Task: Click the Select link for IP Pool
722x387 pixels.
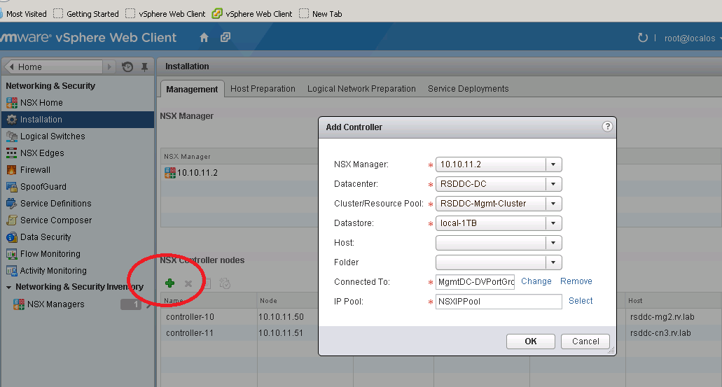Action: pyautogui.click(x=581, y=301)
